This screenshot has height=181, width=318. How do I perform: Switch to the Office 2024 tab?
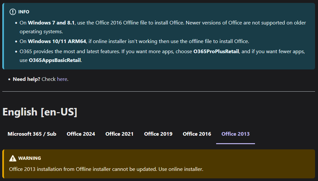coord(81,134)
